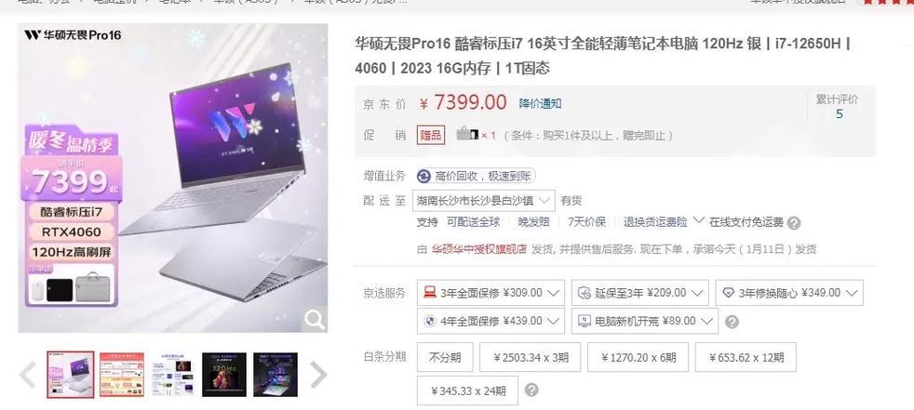The width and height of the screenshot is (914, 410).
Task: Click the help icon next to 电脑新机开荒
Action: 733,322
